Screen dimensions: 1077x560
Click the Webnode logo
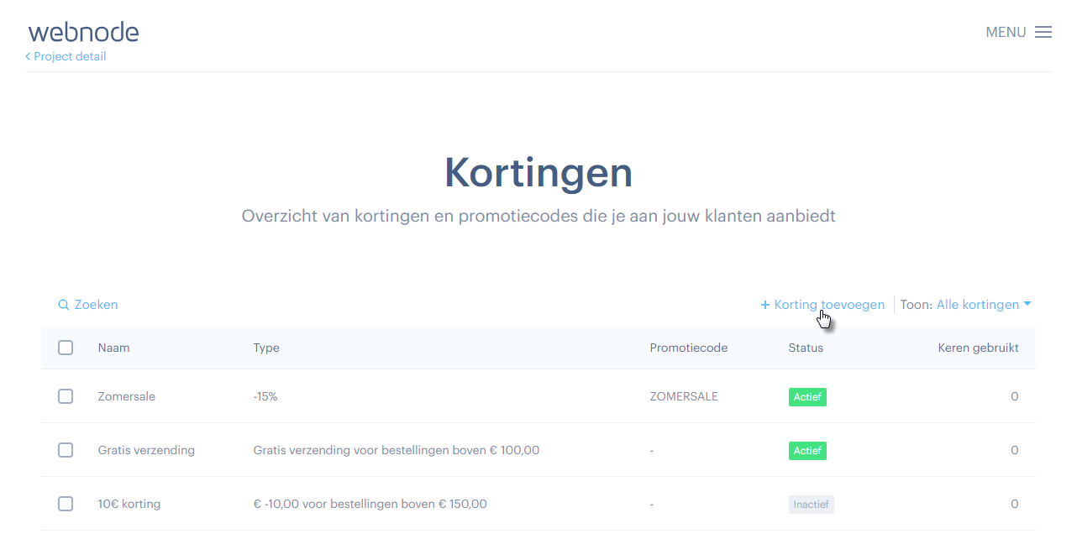[x=83, y=31]
